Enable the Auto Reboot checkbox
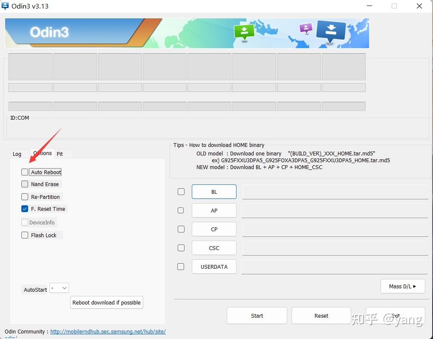433x339 pixels. [24, 172]
